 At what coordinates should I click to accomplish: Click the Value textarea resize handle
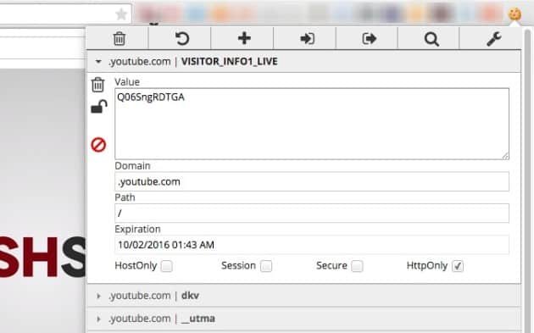[x=505, y=156]
